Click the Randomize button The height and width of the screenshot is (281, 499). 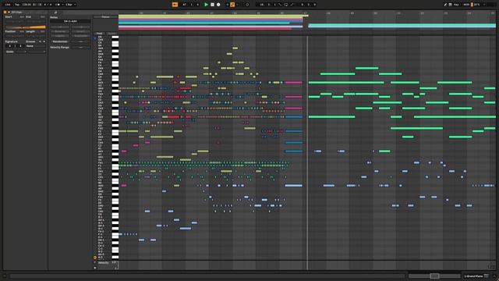click(60, 41)
